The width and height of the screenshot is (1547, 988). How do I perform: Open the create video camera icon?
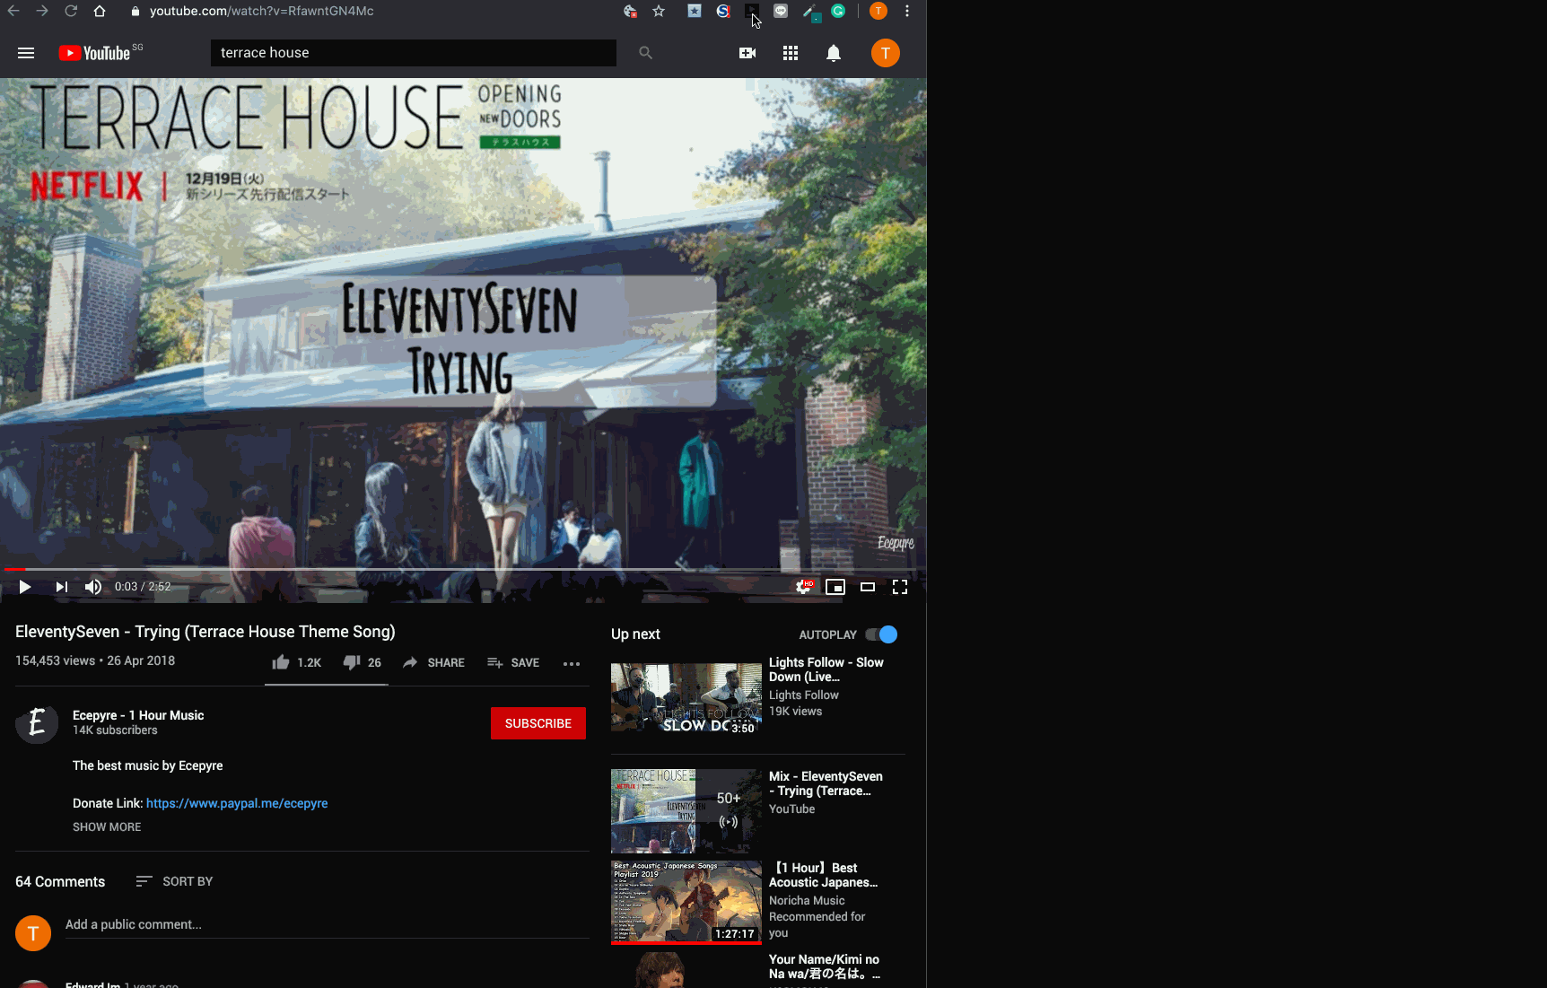click(x=747, y=53)
